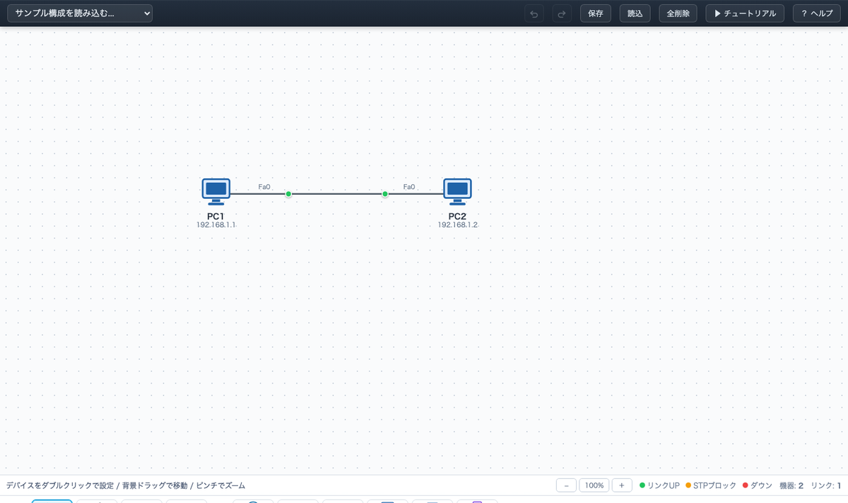Select the cable between PC1 and PC2

click(336, 194)
